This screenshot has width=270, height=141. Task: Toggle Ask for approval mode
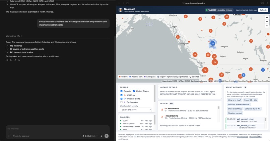click(x=21, y=136)
